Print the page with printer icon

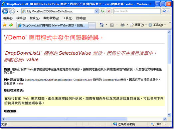coord(122,25)
